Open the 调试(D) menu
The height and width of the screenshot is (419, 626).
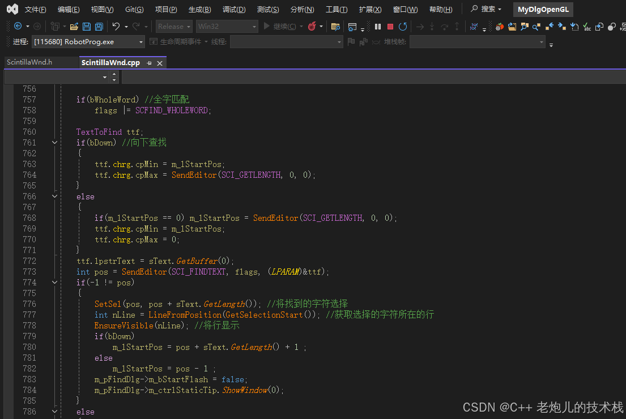pos(234,9)
